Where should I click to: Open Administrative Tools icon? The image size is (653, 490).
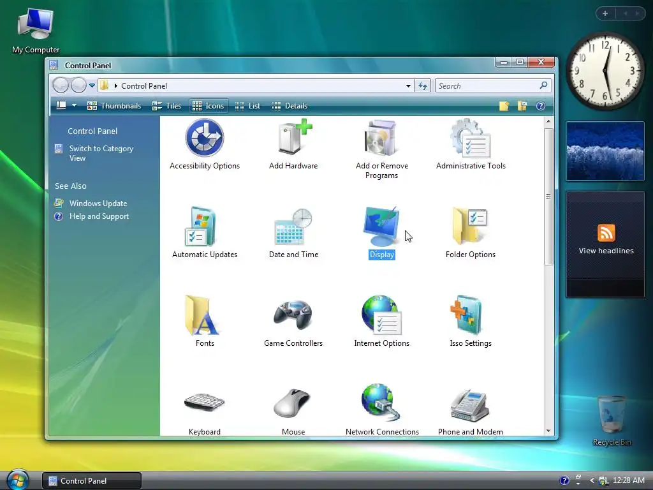point(471,144)
